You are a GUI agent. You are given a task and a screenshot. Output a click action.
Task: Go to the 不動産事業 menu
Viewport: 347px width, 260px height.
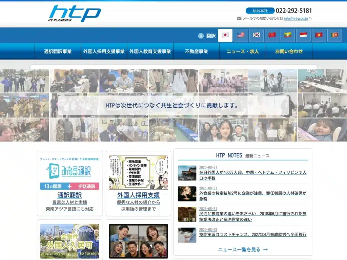click(197, 51)
